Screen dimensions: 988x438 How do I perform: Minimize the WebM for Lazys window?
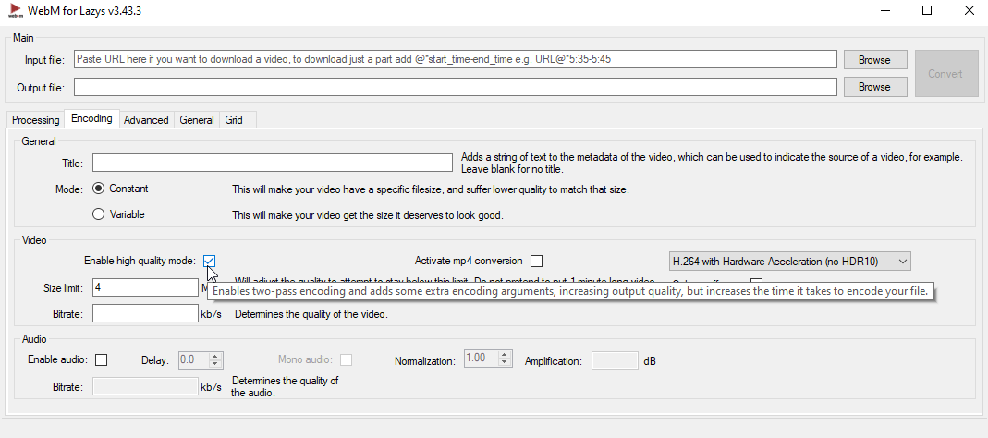884,11
